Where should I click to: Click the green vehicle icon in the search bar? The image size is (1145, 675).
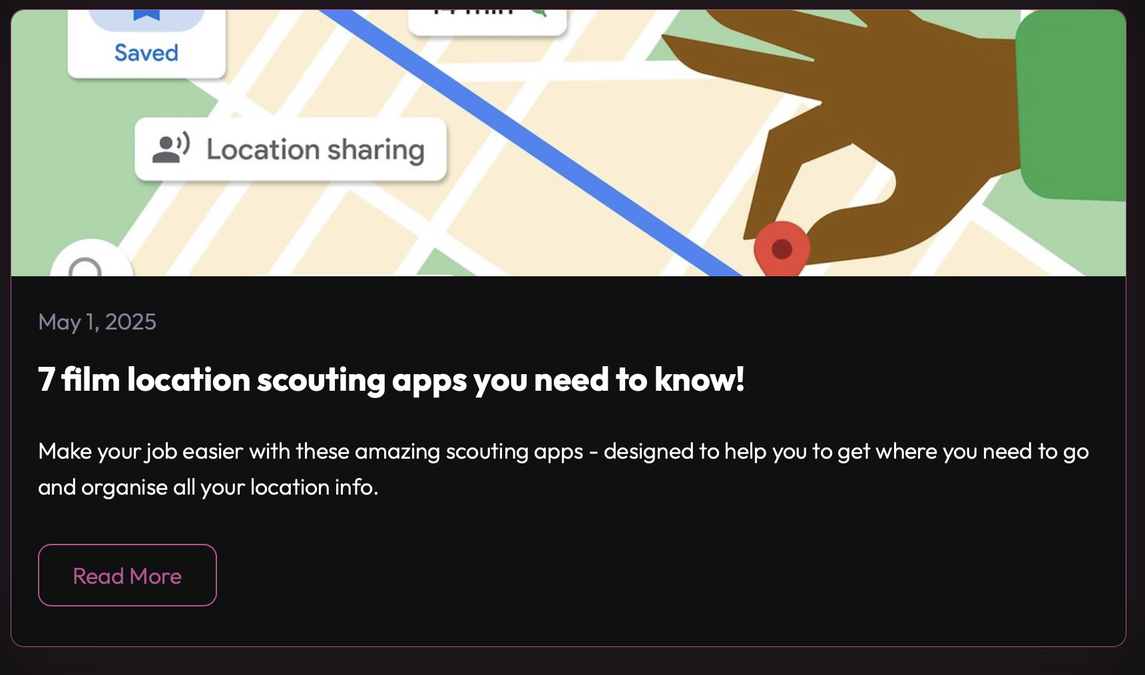point(539,12)
